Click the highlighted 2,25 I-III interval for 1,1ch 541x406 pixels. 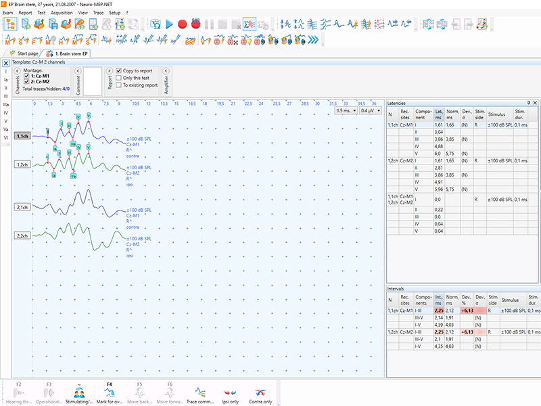[439, 311]
